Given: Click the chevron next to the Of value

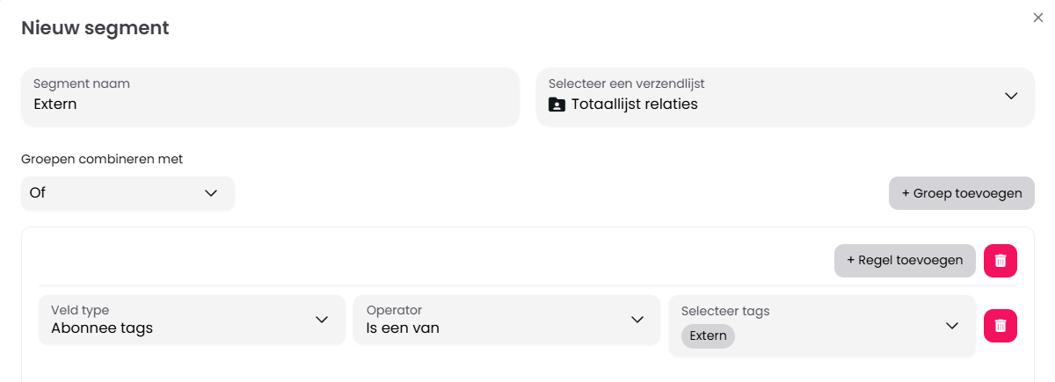Looking at the screenshot, I should [x=211, y=193].
